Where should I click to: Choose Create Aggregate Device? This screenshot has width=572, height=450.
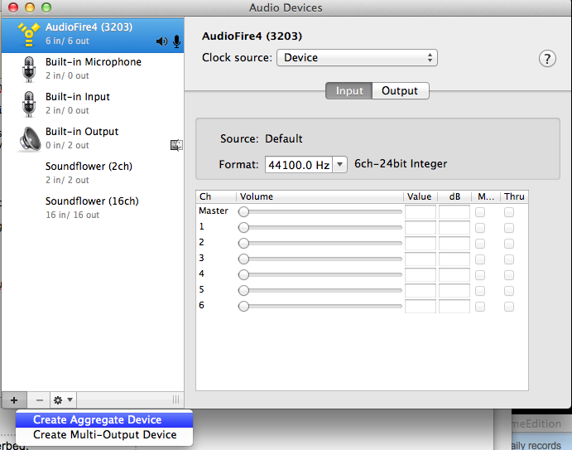[x=104, y=419]
